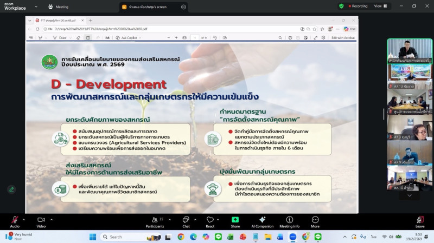Viewport: 434px width, 243px height.
Task: Open the AI Companion
Action: (x=262, y=220)
